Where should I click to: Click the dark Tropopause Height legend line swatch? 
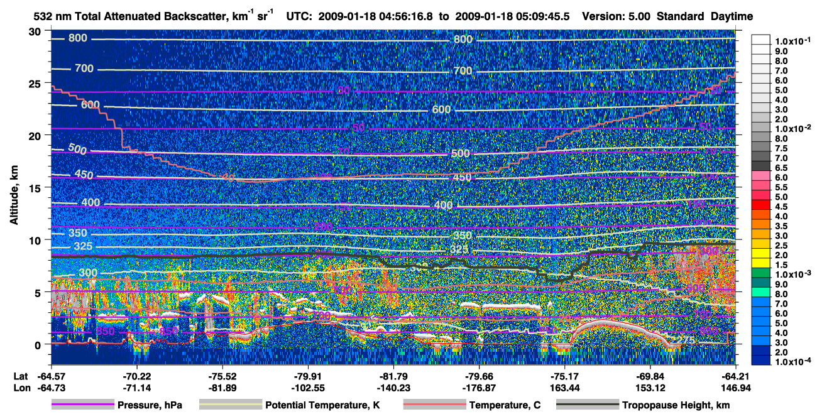587,405
